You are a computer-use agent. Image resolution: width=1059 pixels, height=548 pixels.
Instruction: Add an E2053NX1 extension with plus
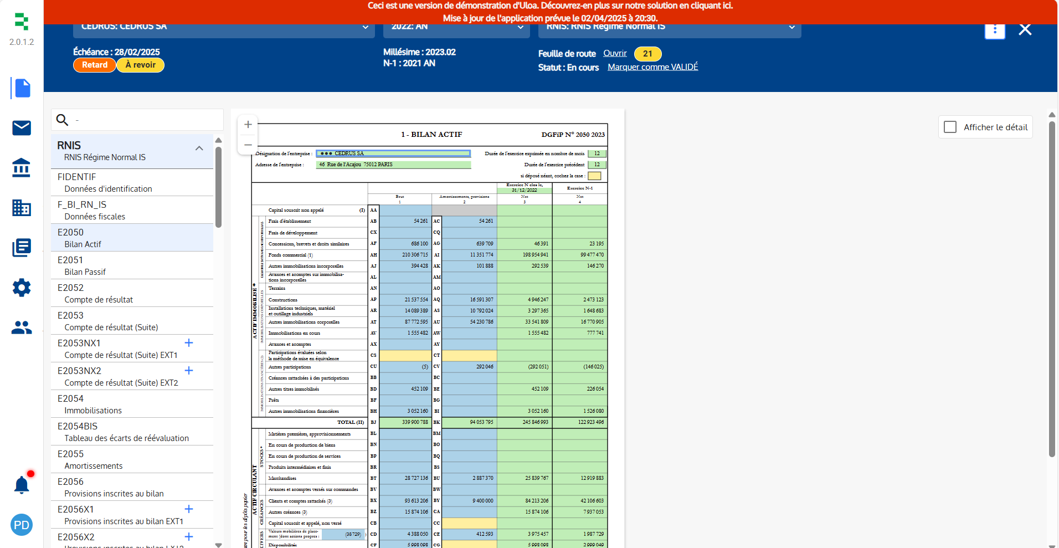point(189,343)
